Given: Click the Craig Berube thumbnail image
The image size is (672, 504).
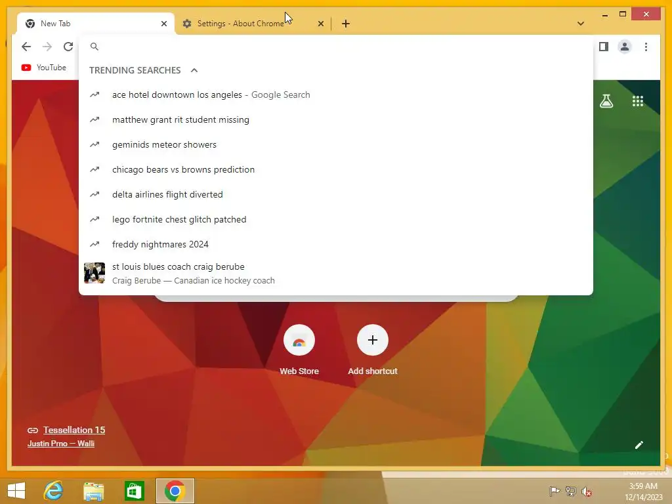Looking at the screenshot, I should pyautogui.click(x=94, y=273).
